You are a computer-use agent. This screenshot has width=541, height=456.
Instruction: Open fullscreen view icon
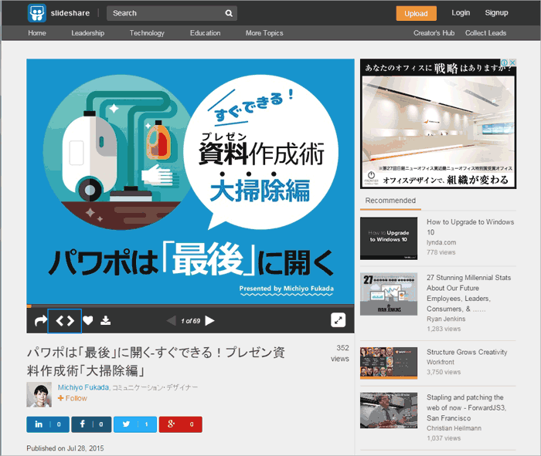click(x=339, y=320)
